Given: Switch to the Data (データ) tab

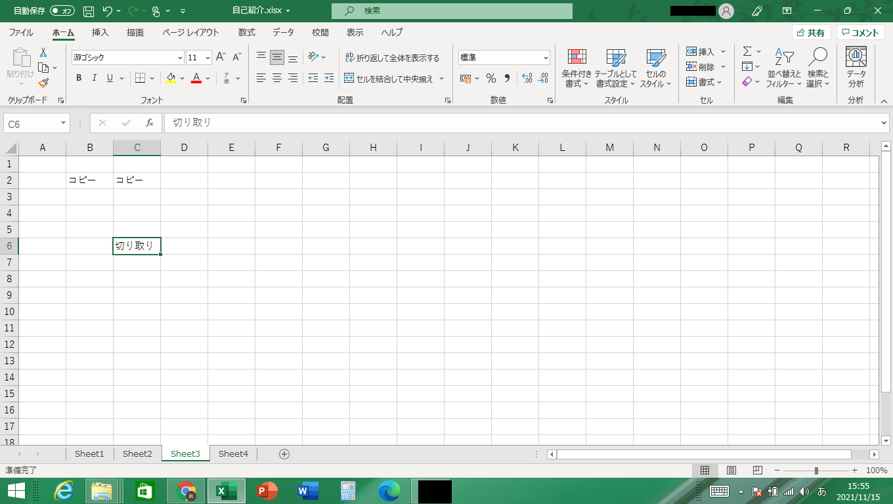Looking at the screenshot, I should tap(284, 32).
